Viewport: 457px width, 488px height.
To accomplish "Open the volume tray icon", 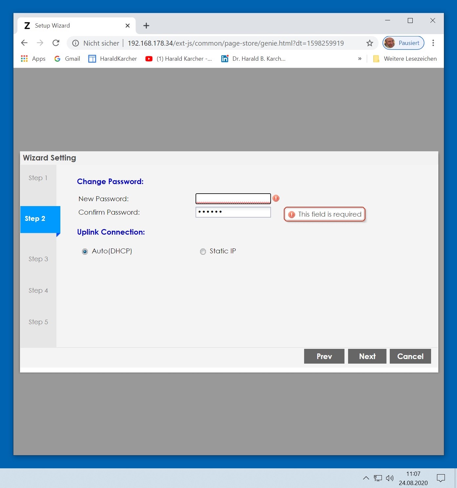I will [x=390, y=478].
